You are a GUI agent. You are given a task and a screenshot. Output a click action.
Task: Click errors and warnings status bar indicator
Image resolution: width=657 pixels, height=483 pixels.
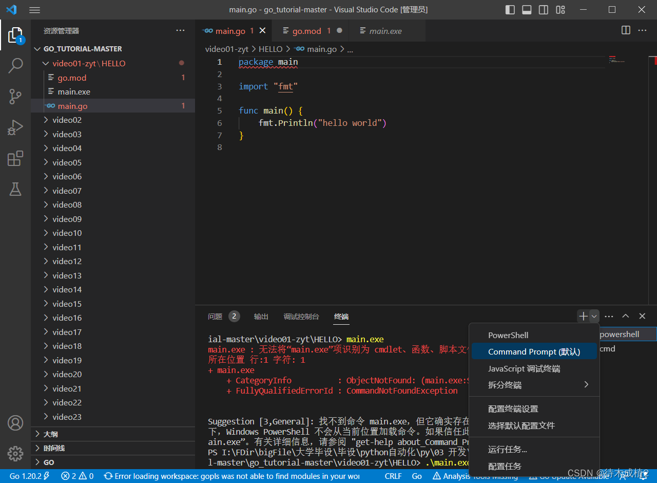click(77, 476)
